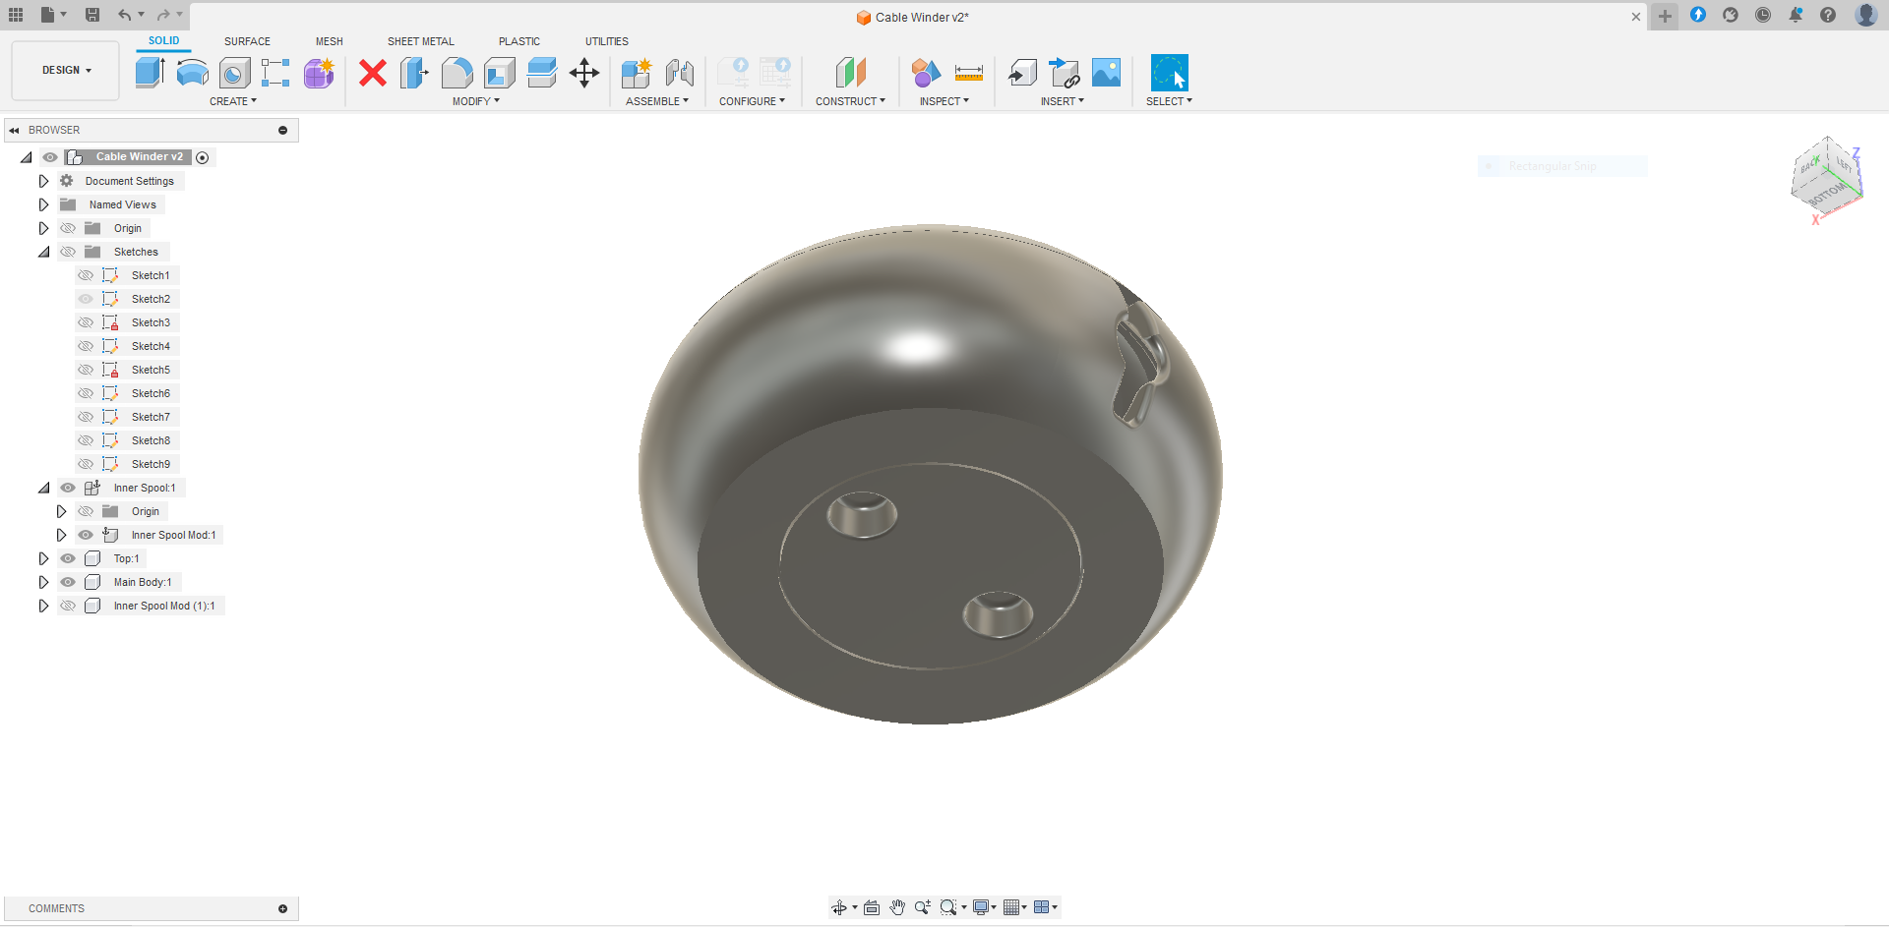Select the Extrude tool icon
The width and height of the screenshot is (1889, 927).
tap(150, 73)
